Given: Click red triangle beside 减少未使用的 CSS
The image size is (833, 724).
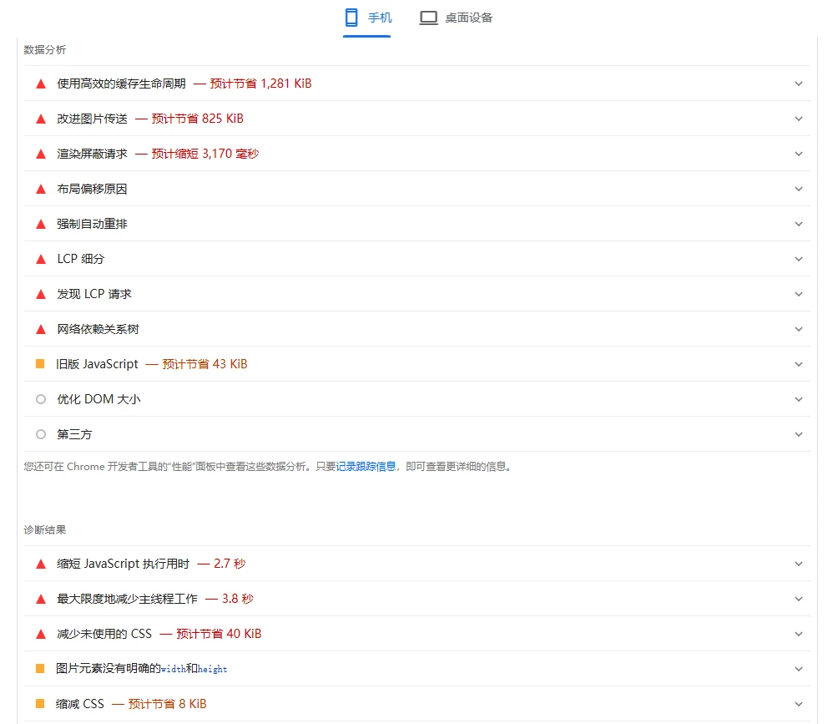Looking at the screenshot, I should (40, 634).
